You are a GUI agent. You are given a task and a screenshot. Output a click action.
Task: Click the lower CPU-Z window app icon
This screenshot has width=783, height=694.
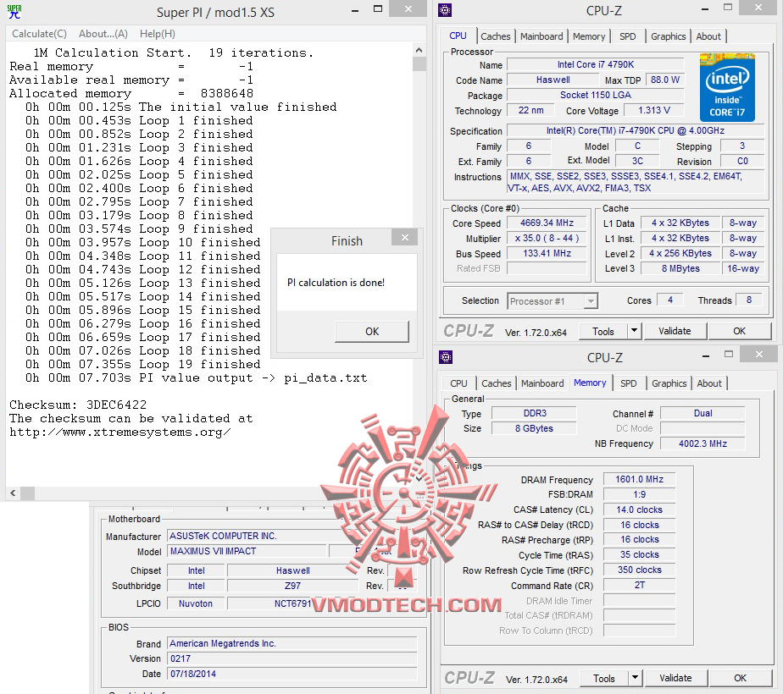pyautogui.click(x=446, y=357)
